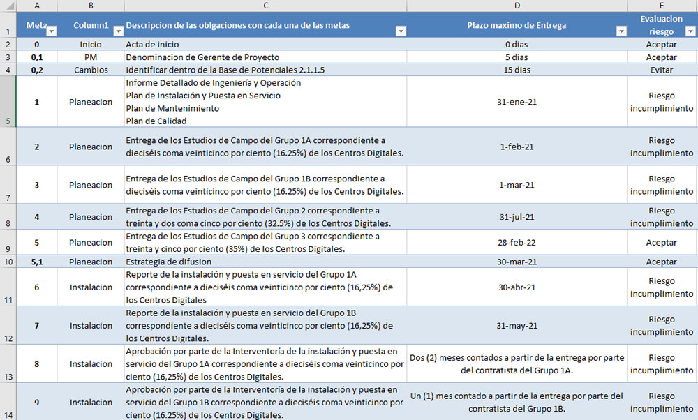Open the Plazo maximo de Entrega filter dropdown
This screenshot has width=698, height=420.
coord(621,31)
